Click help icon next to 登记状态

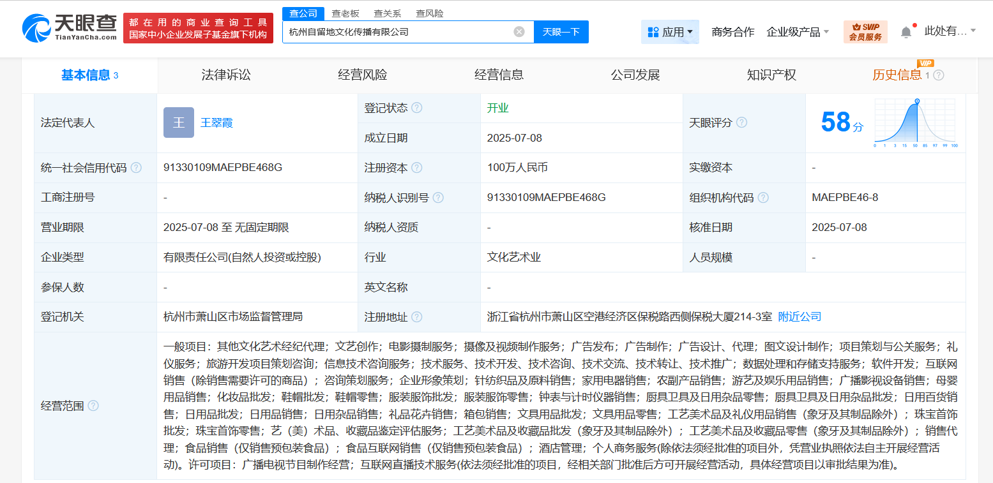pos(417,108)
